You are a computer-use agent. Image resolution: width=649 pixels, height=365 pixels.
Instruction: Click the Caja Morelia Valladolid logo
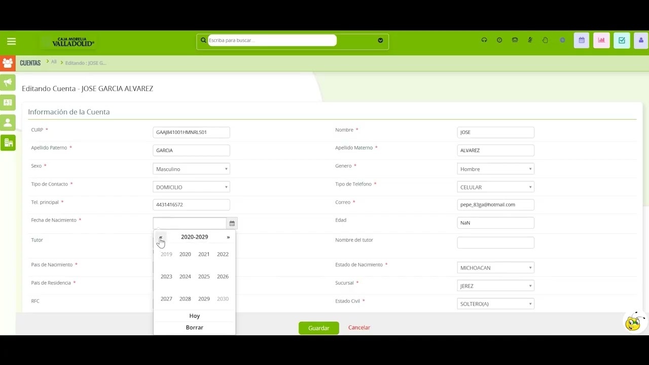[x=73, y=42]
